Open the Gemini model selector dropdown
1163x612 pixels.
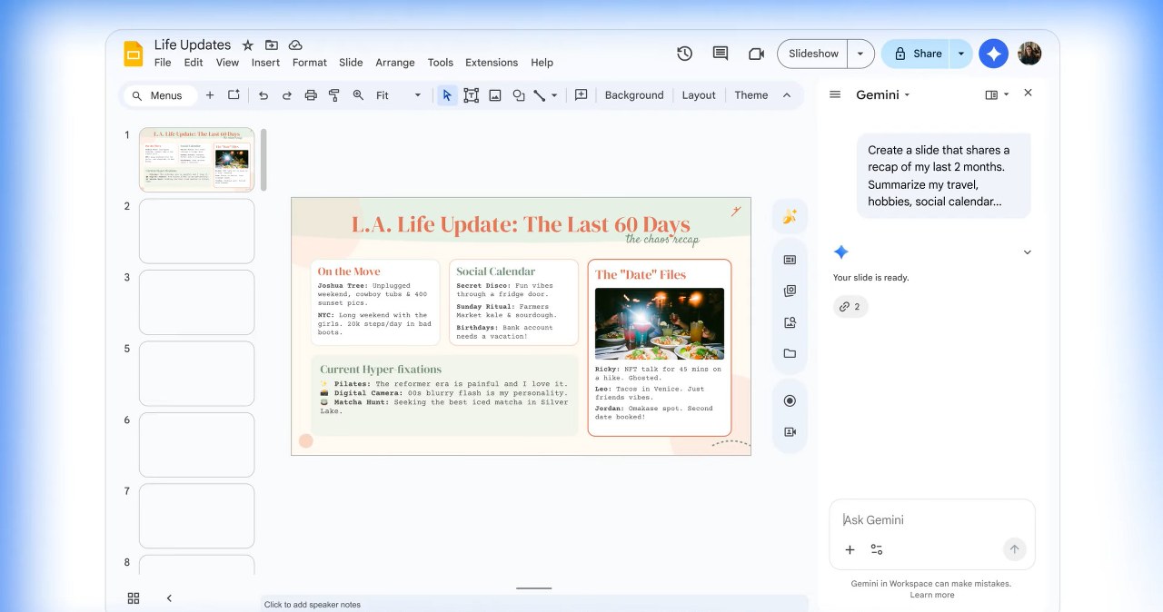coord(906,94)
